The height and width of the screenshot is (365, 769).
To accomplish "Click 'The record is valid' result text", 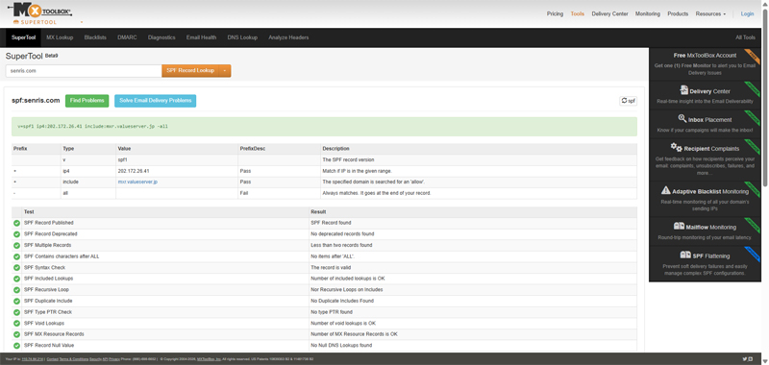I will (331, 268).
